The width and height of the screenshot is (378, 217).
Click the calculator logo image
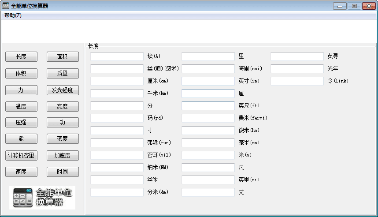42,198
